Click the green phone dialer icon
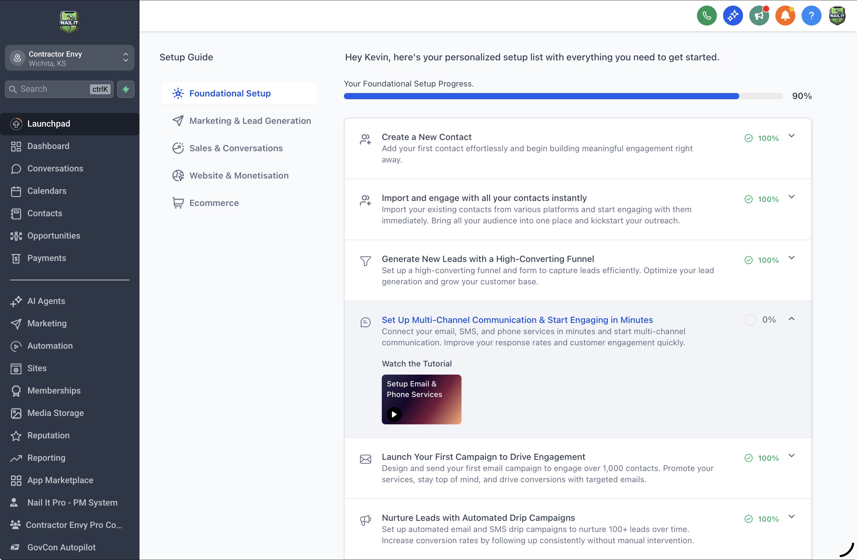The image size is (857, 560). point(707,16)
